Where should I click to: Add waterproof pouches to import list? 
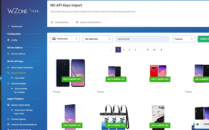(116, 125)
